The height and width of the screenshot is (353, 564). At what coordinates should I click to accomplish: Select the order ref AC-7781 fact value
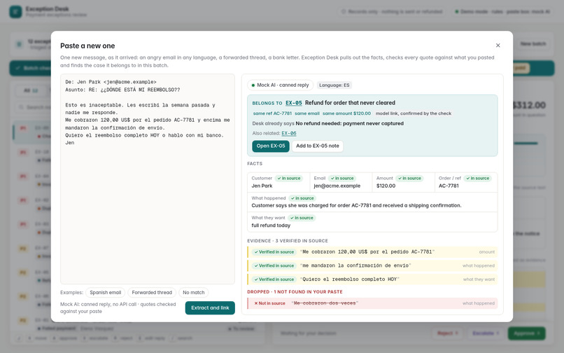(449, 186)
